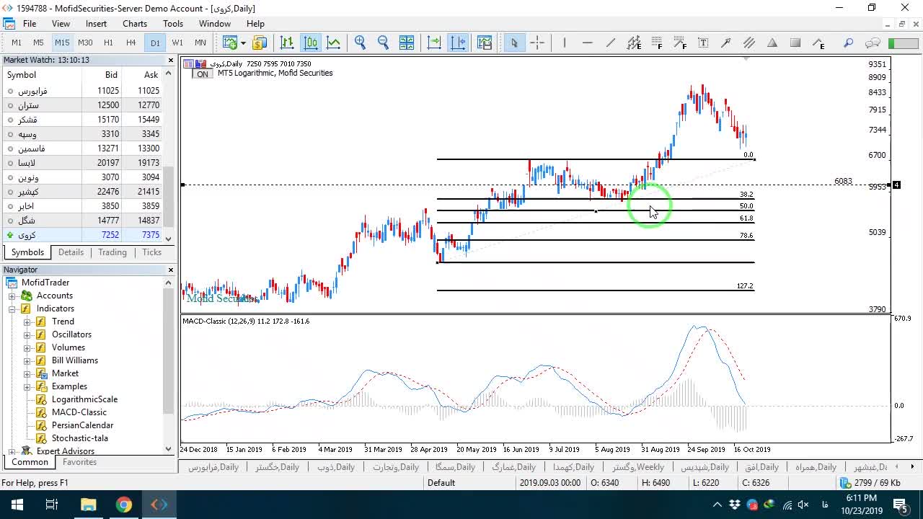Screen dimensions: 923x519
Task: Click the ON button on the chart
Action: pos(203,74)
